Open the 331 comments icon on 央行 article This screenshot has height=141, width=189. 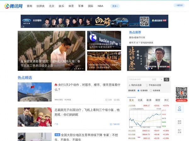(117, 100)
